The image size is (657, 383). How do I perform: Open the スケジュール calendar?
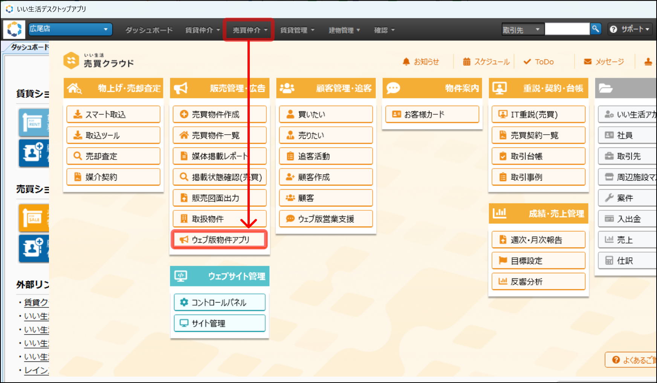[486, 62]
